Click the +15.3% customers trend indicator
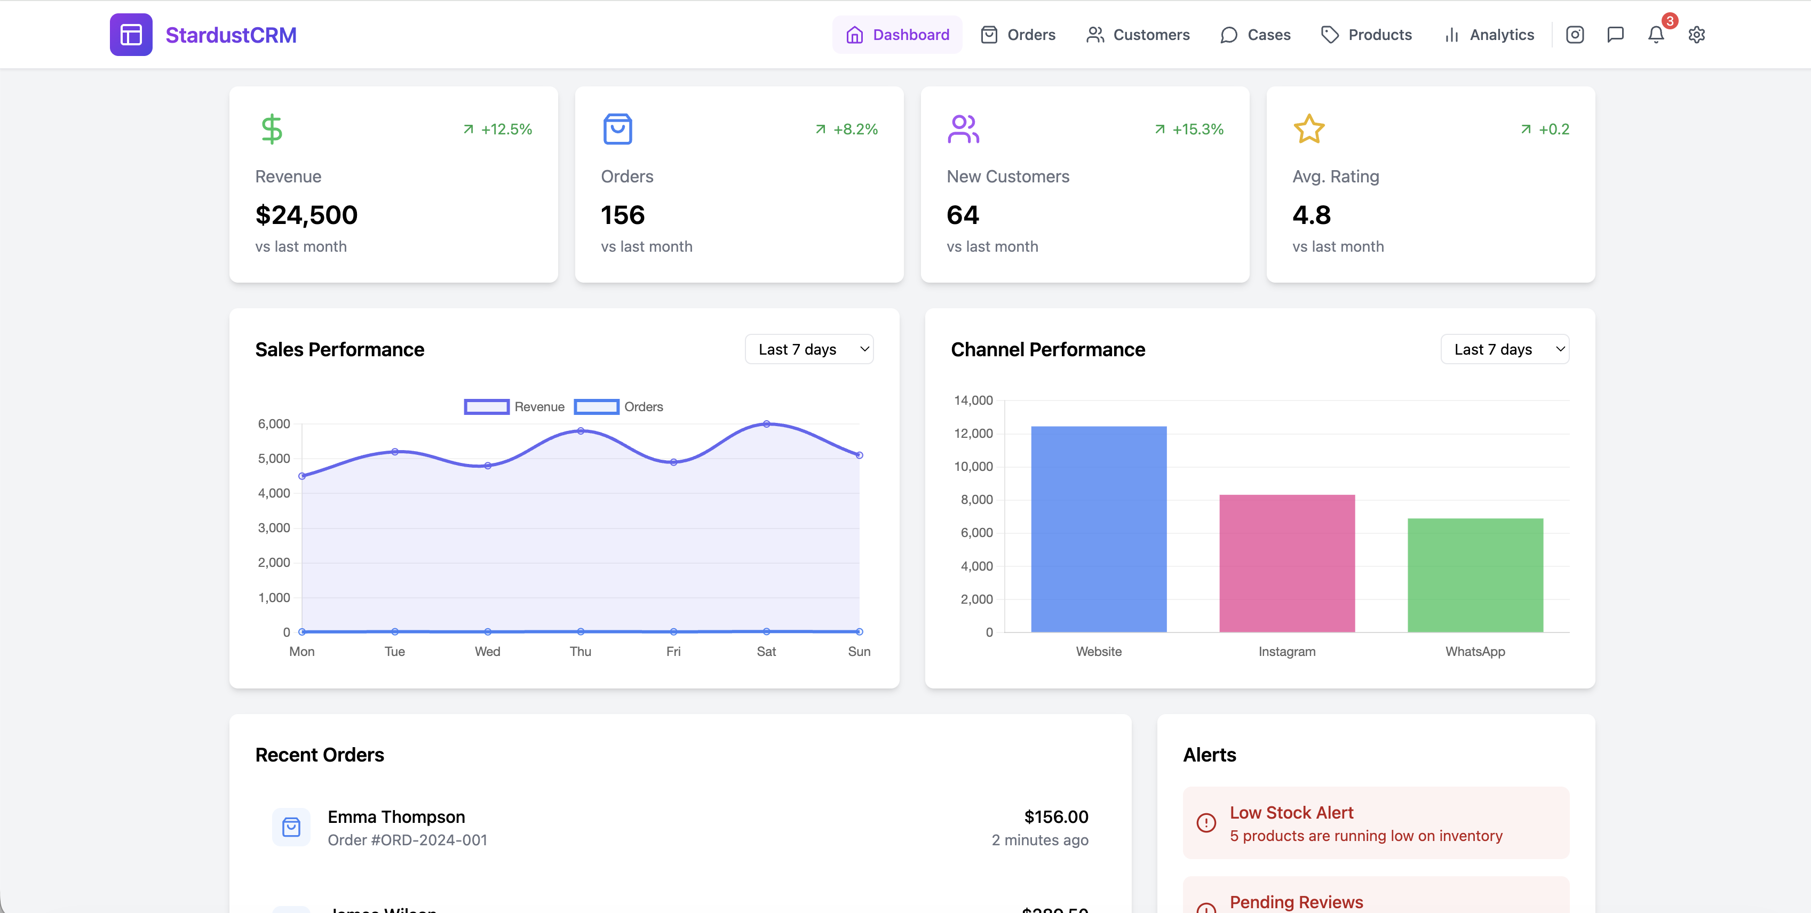 click(x=1189, y=130)
